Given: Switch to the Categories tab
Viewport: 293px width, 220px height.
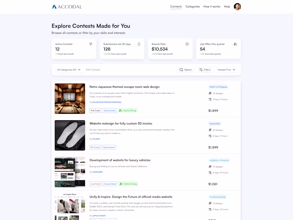Looking at the screenshot, I should pos(192,6).
